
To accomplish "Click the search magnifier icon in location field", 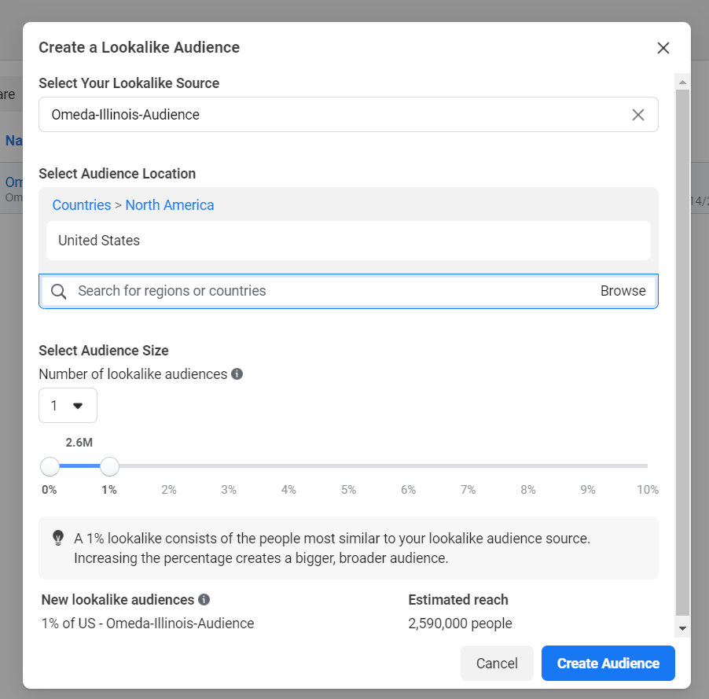I will 58,292.
